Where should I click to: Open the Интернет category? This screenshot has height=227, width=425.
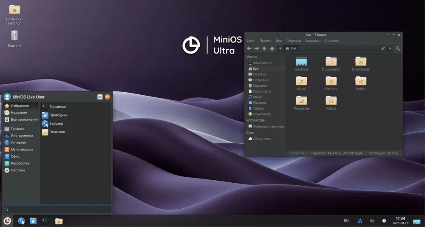tap(21, 143)
